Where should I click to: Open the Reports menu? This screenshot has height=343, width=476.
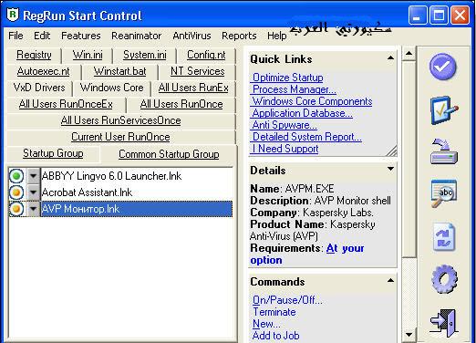tap(239, 36)
